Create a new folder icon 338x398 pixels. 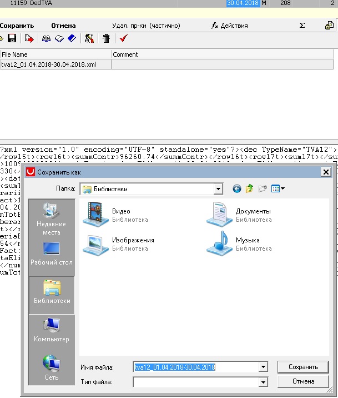point(263,188)
